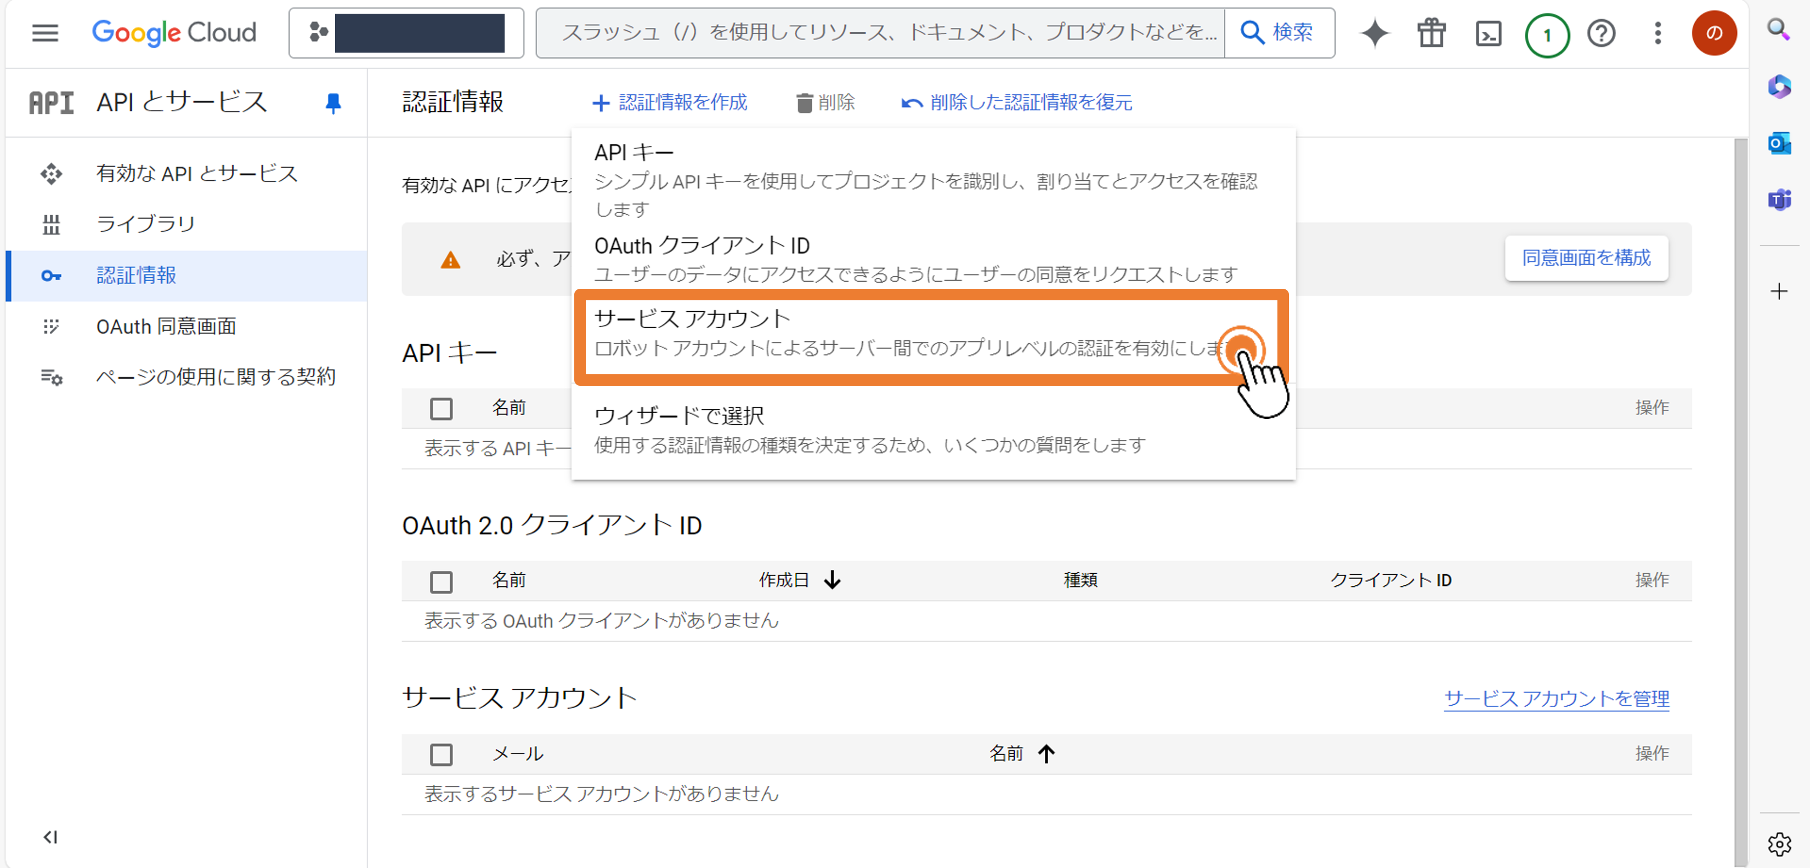Click the クライアント ID column header
Viewport: 1810px width, 868px height.
pyautogui.click(x=1390, y=580)
